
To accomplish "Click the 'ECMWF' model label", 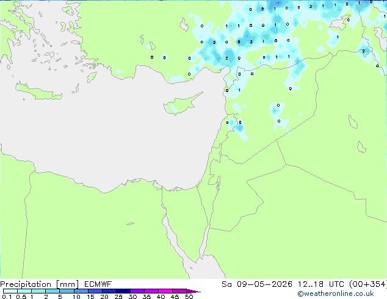I will [x=98, y=284].
